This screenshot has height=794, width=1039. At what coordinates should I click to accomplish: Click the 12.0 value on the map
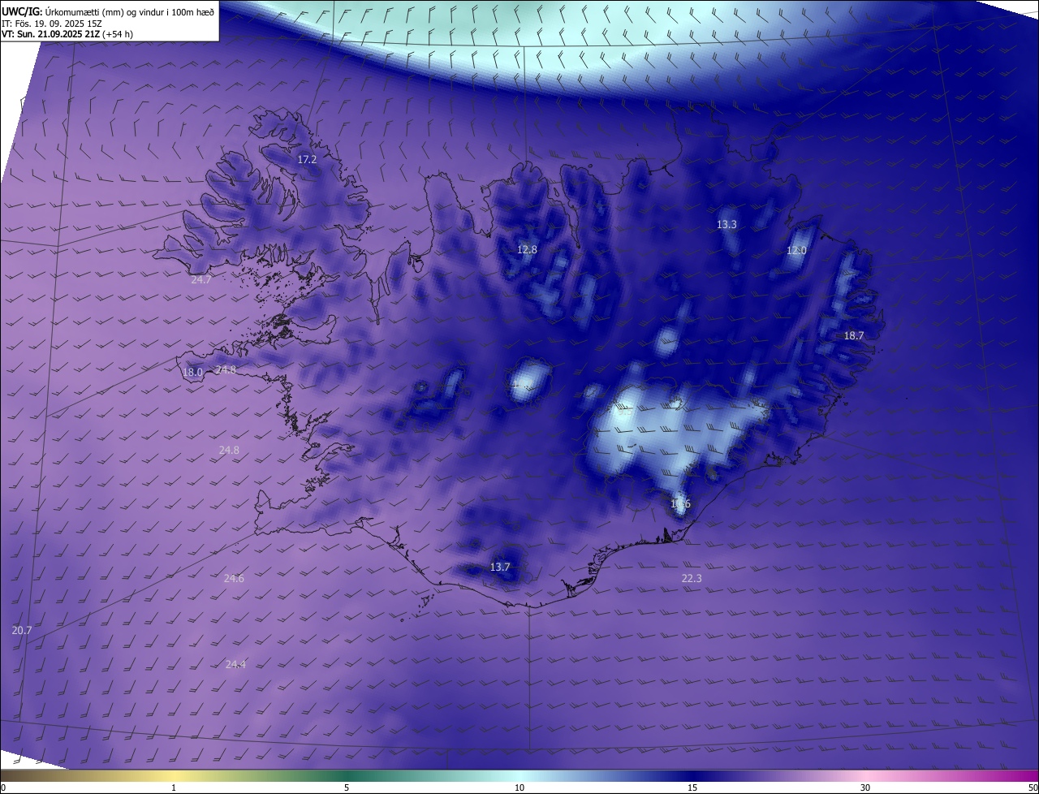coord(796,251)
